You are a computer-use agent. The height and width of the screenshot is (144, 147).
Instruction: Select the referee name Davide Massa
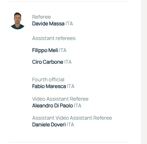tap(48, 24)
